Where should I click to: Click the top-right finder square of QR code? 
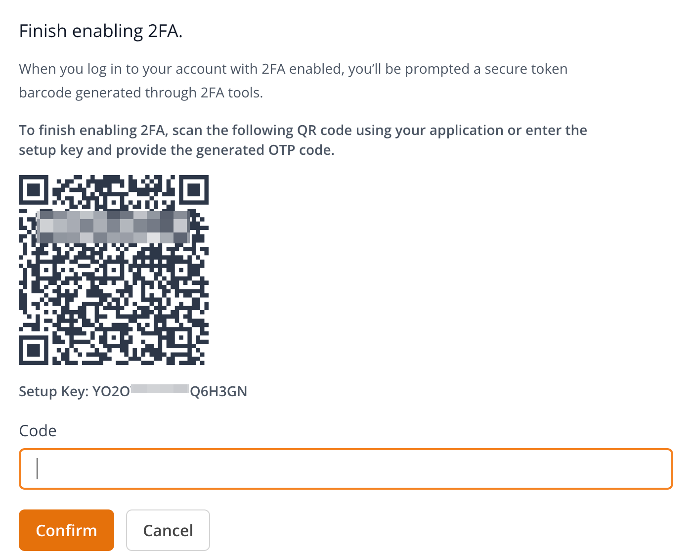[x=194, y=190]
